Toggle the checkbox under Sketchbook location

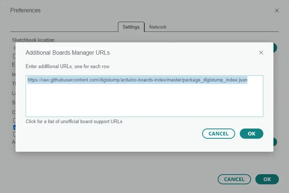[14, 56]
